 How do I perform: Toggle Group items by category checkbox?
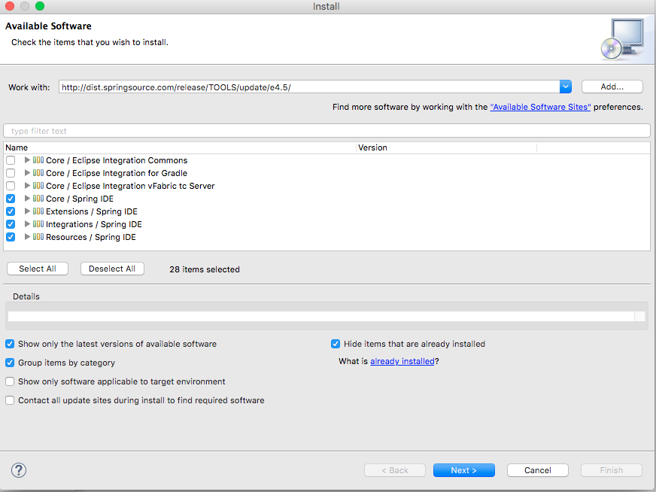pyautogui.click(x=10, y=363)
